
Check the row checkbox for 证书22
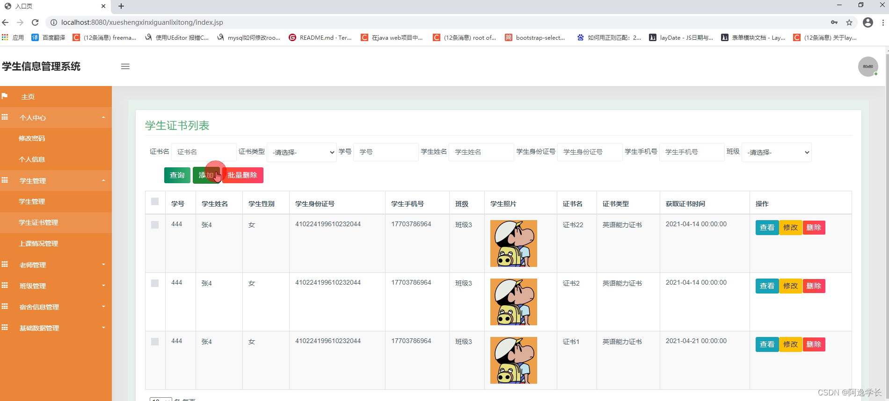pos(155,225)
